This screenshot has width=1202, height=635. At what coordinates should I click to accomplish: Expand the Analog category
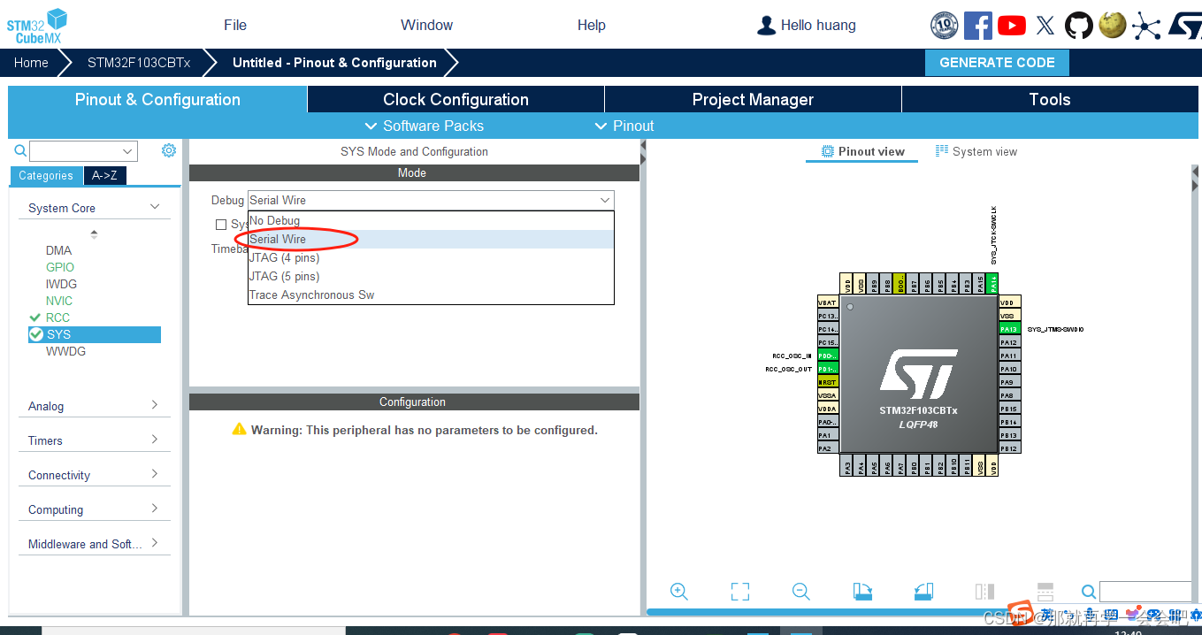pos(95,406)
